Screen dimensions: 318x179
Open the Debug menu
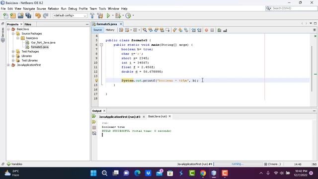point(73,9)
